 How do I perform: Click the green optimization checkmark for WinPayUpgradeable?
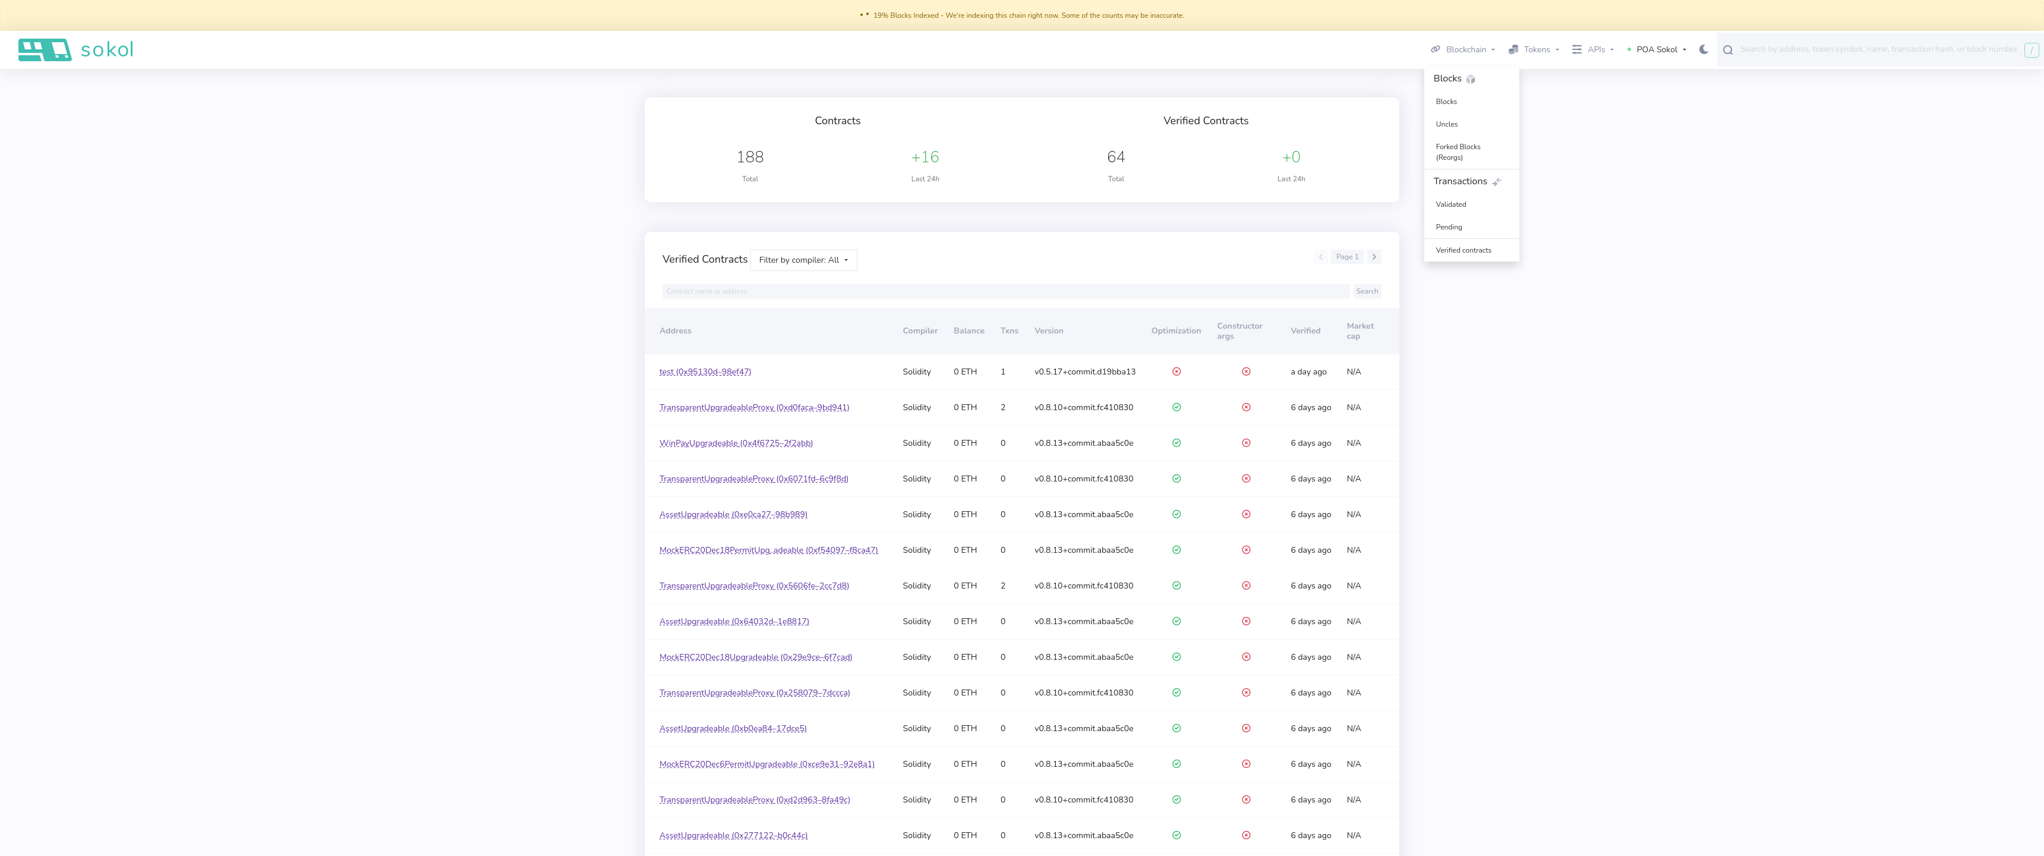[1176, 443]
